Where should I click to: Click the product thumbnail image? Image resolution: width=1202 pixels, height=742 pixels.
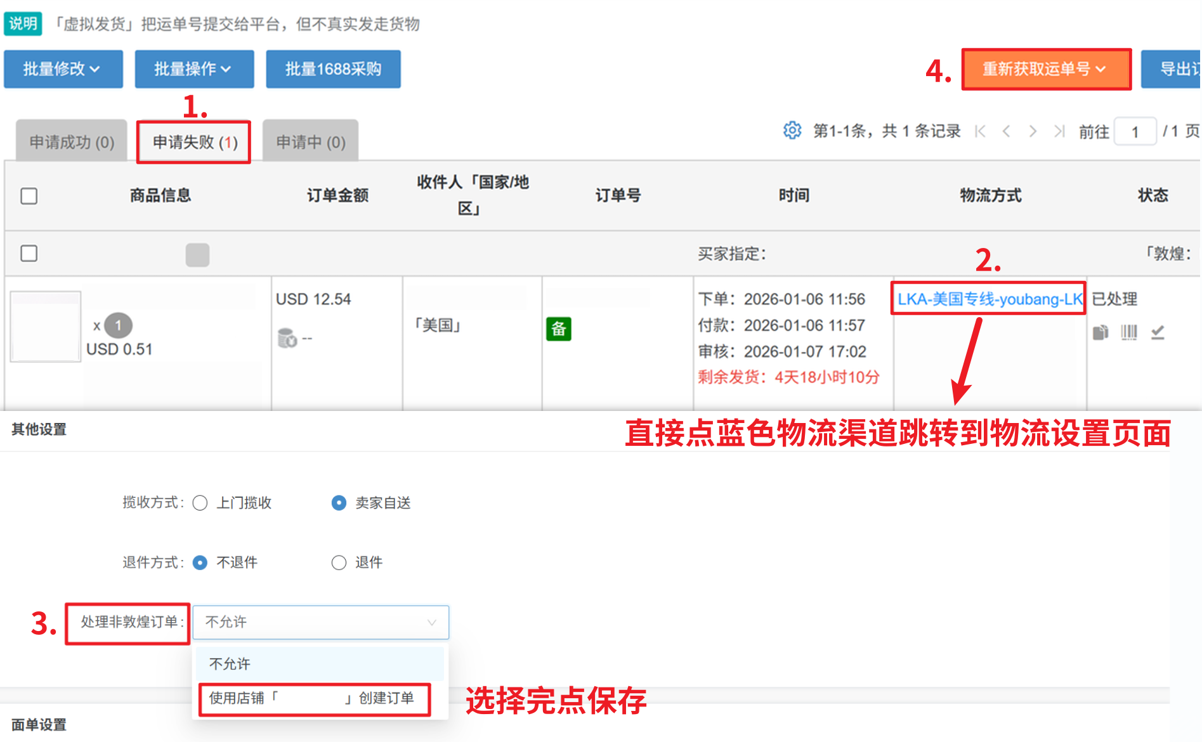[46, 327]
